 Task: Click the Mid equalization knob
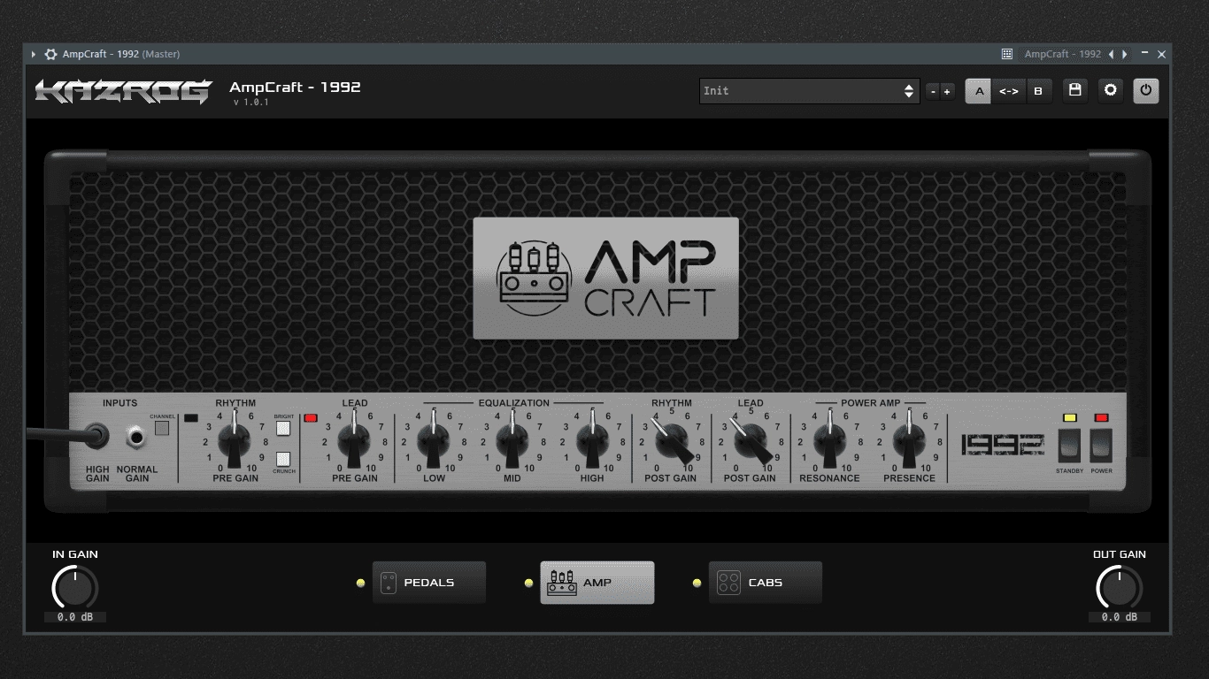pyautogui.click(x=512, y=440)
